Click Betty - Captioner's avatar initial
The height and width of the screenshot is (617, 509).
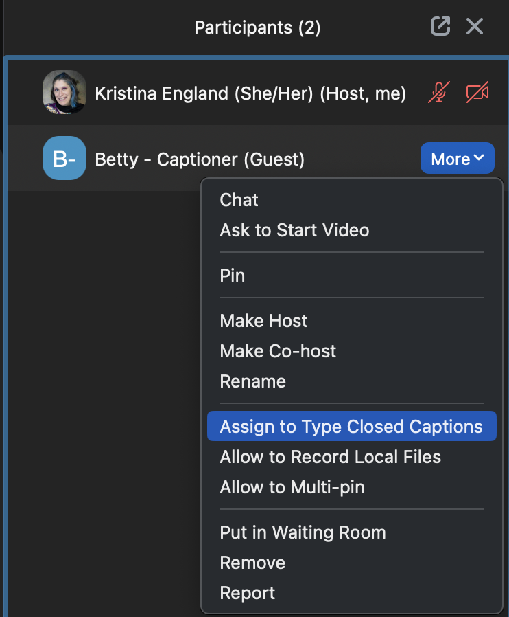pyautogui.click(x=64, y=158)
